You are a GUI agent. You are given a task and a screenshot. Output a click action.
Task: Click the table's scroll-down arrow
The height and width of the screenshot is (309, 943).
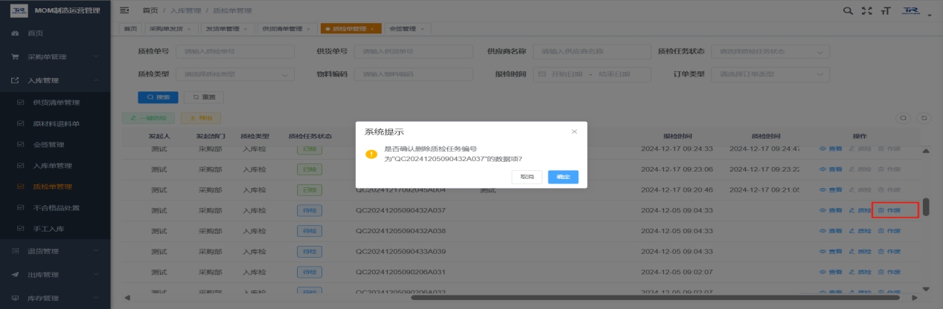(x=926, y=288)
